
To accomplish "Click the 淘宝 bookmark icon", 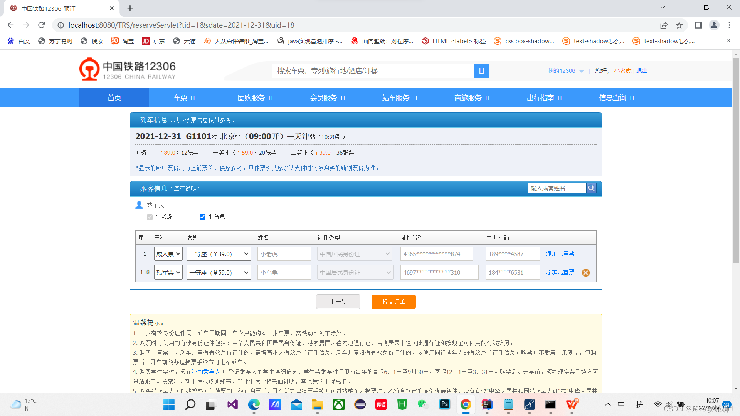I will (x=115, y=41).
